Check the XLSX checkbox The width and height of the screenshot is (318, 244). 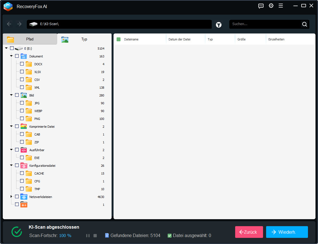pyautogui.click(x=22, y=72)
